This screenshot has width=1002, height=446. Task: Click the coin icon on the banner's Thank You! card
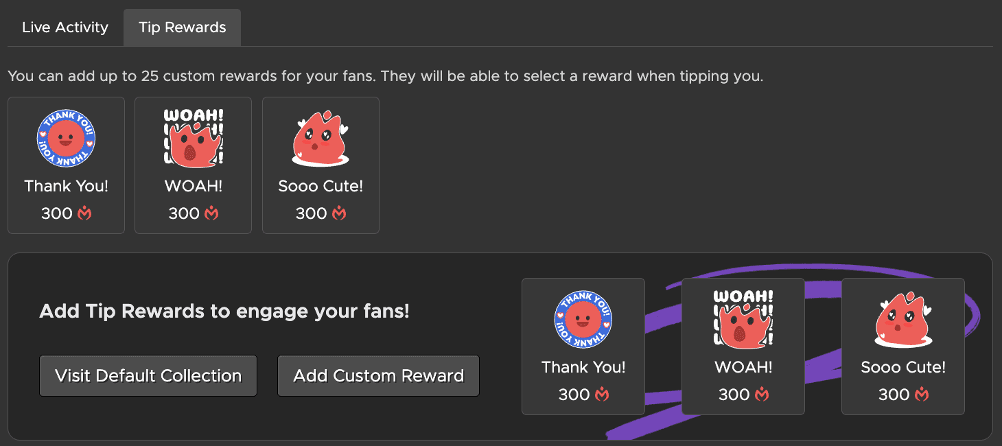pyautogui.click(x=602, y=395)
